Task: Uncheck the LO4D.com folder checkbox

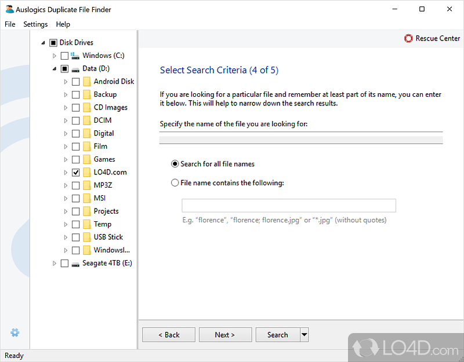Action: click(x=75, y=172)
